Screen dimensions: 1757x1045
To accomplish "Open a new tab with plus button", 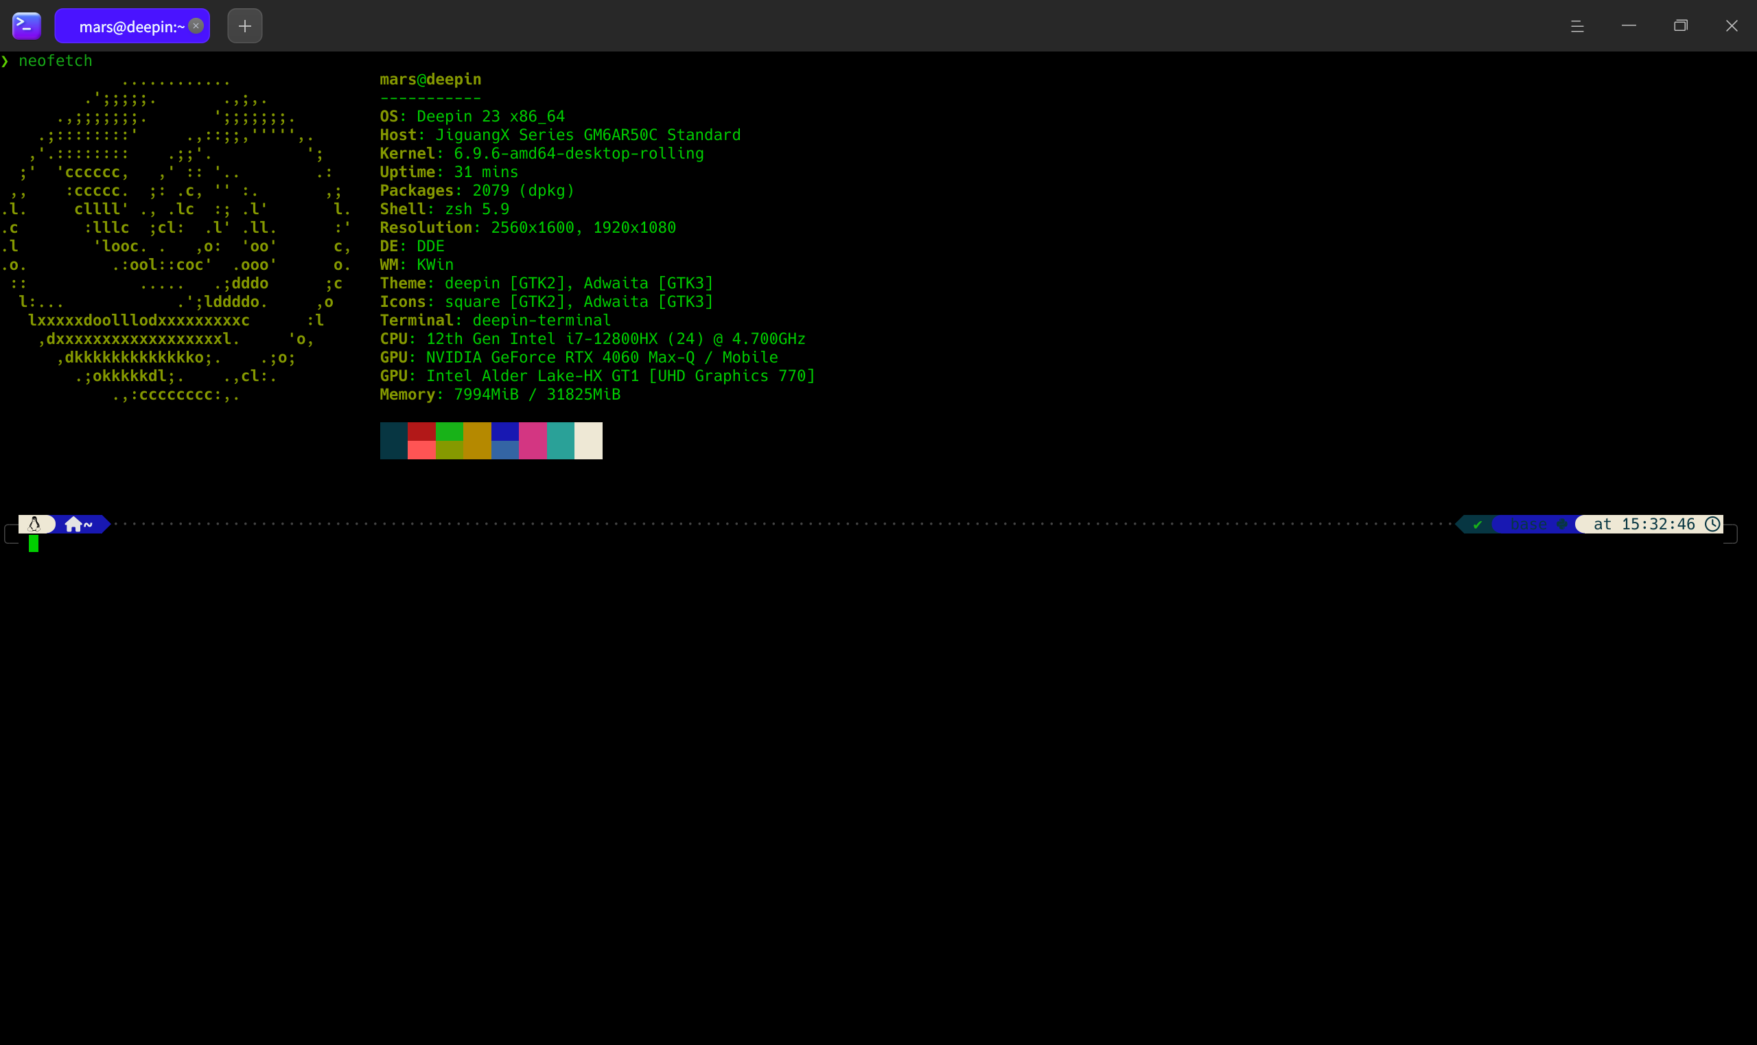I will pos(244,26).
